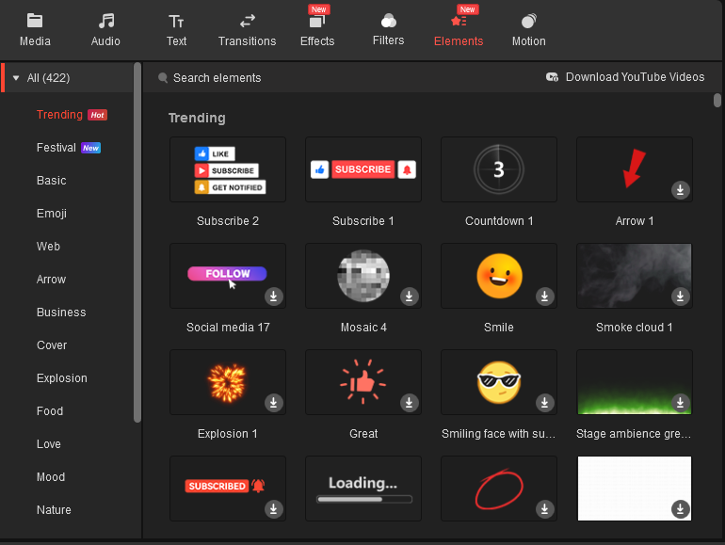Viewport: 725px width, 545px height.
Task: Select the Great thumbs-up thumbnail
Action: 362,382
